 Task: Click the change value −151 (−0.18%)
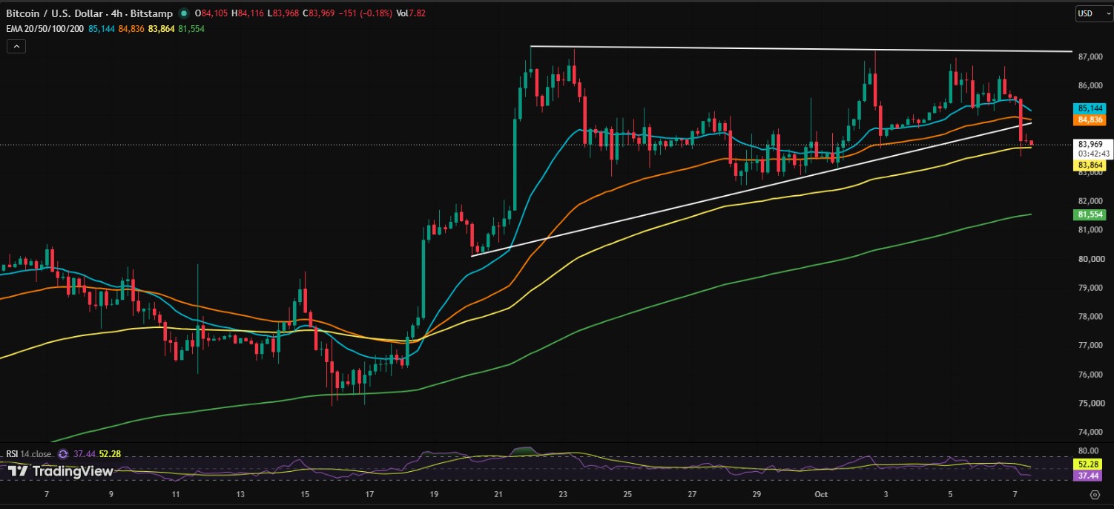point(367,13)
